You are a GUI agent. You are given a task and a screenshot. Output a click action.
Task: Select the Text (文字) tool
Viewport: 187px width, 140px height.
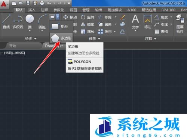(x=135, y=22)
